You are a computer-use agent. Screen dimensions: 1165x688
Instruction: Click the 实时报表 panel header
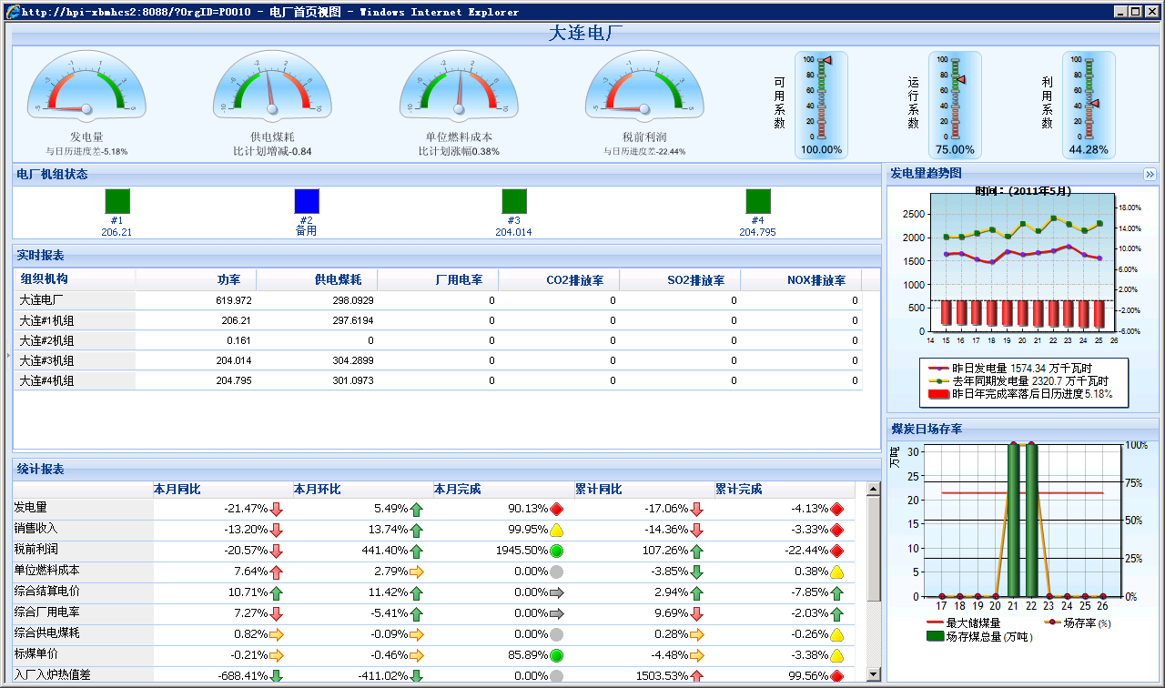click(x=447, y=256)
